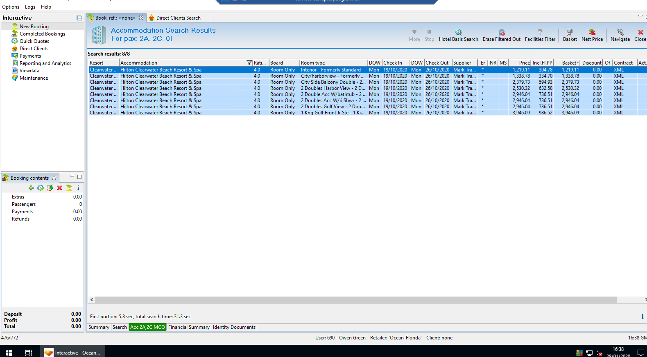Click the Stop toolbar button
This screenshot has height=357, width=647.
click(429, 35)
